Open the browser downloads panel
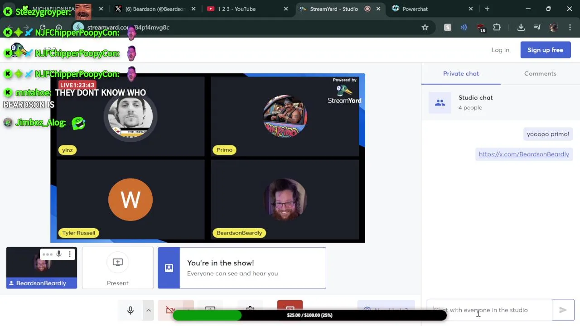Screen dimensions: 580x326 [x=521, y=27]
